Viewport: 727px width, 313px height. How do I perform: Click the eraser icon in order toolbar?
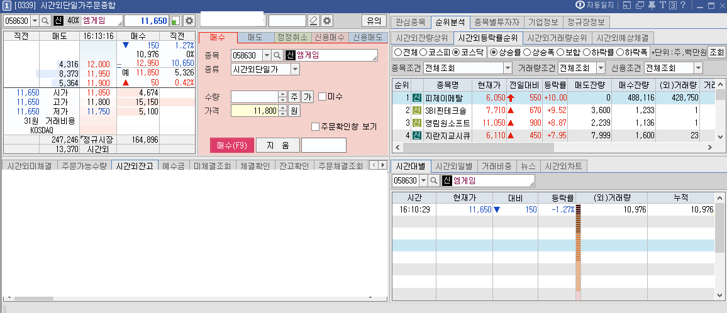pyautogui.click(x=314, y=21)
